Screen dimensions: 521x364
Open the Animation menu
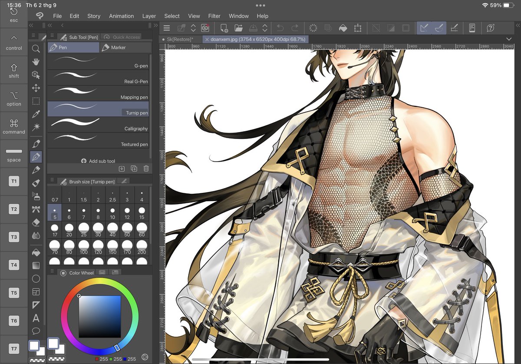coord(122,16)
